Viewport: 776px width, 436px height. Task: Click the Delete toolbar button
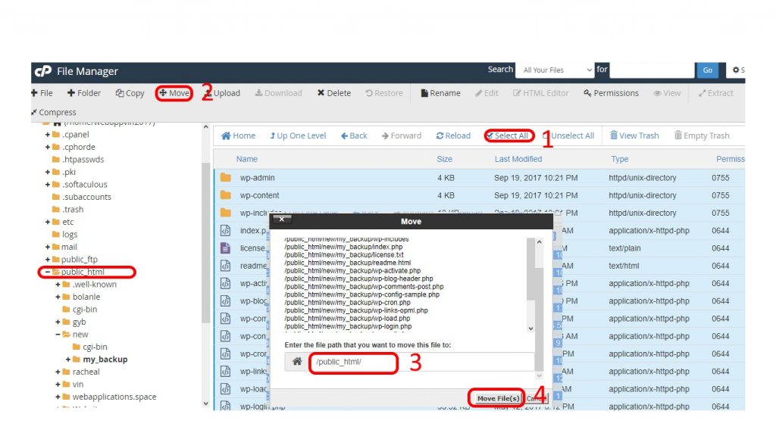tap(334, 93)
